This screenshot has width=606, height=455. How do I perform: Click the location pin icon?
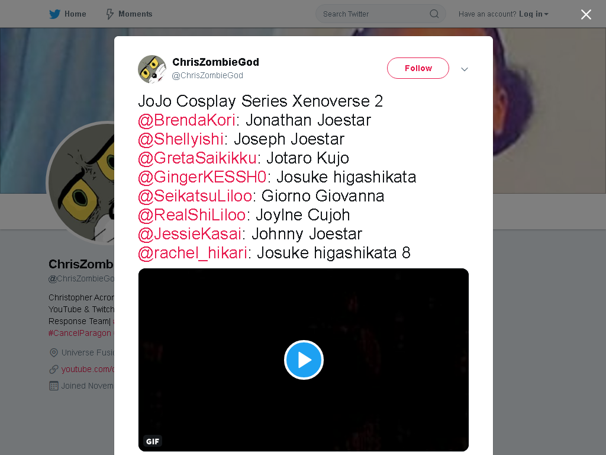[x=54, y=353]
